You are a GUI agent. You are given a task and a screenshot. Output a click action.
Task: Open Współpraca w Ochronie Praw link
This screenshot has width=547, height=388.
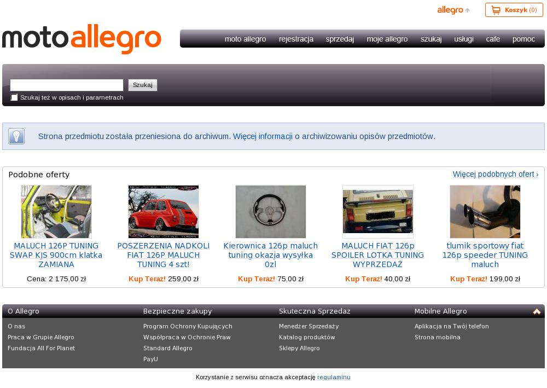pos(187,337)
